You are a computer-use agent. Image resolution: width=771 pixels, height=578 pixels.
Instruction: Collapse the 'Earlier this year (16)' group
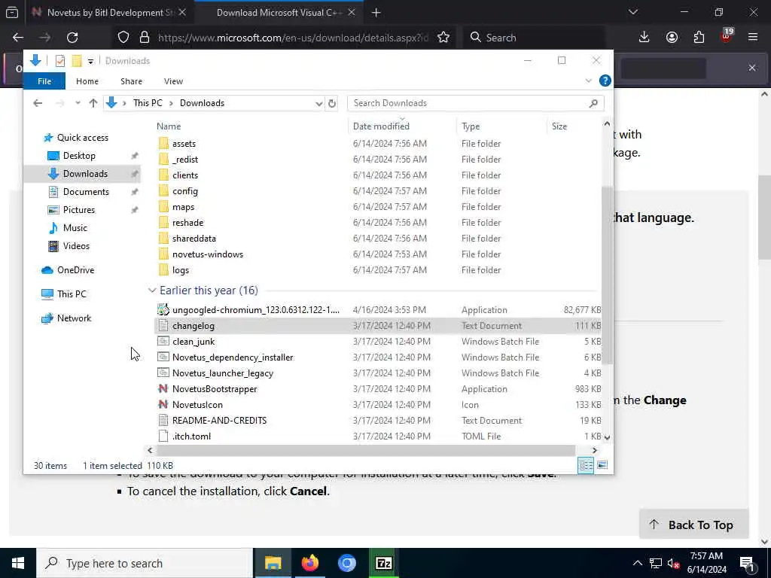click(152, 291)
